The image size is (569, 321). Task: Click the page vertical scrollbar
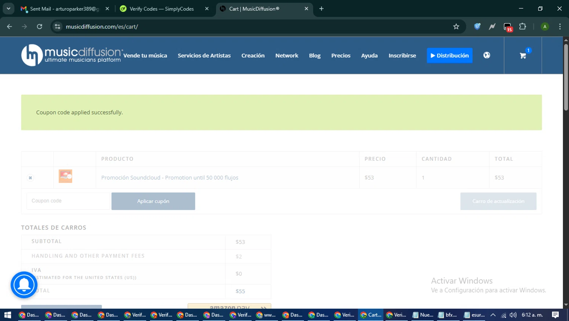566,78
